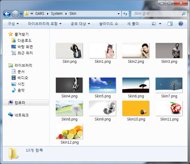Viewport: 190px width, 164px height.
Task: Select the Skin4.png thumbnail
Action: coord(69,85)
